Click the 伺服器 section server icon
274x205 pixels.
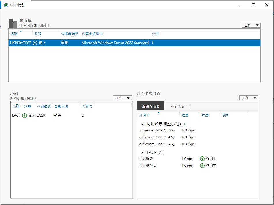(13, 24)
